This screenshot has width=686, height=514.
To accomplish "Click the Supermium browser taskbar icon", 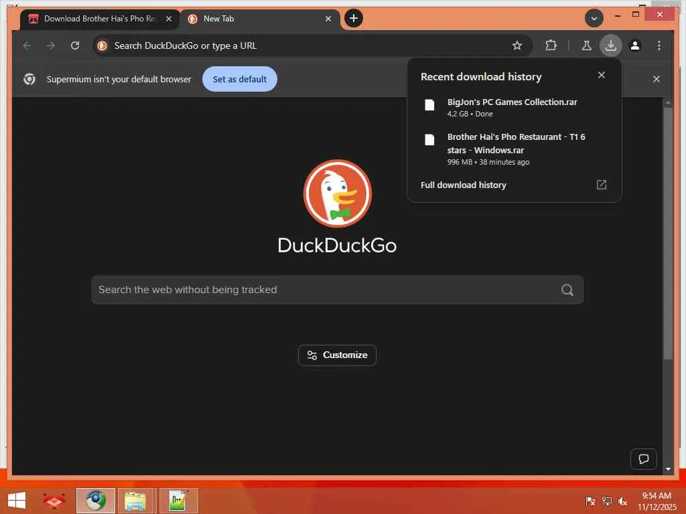I will click(95, 501).
